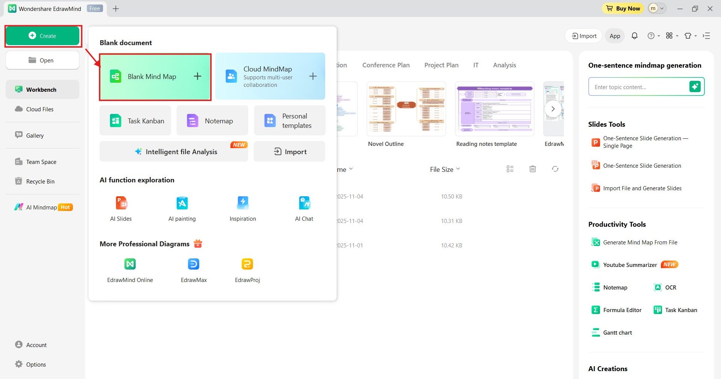Expand the account avatar dropdown

point(662,8)
